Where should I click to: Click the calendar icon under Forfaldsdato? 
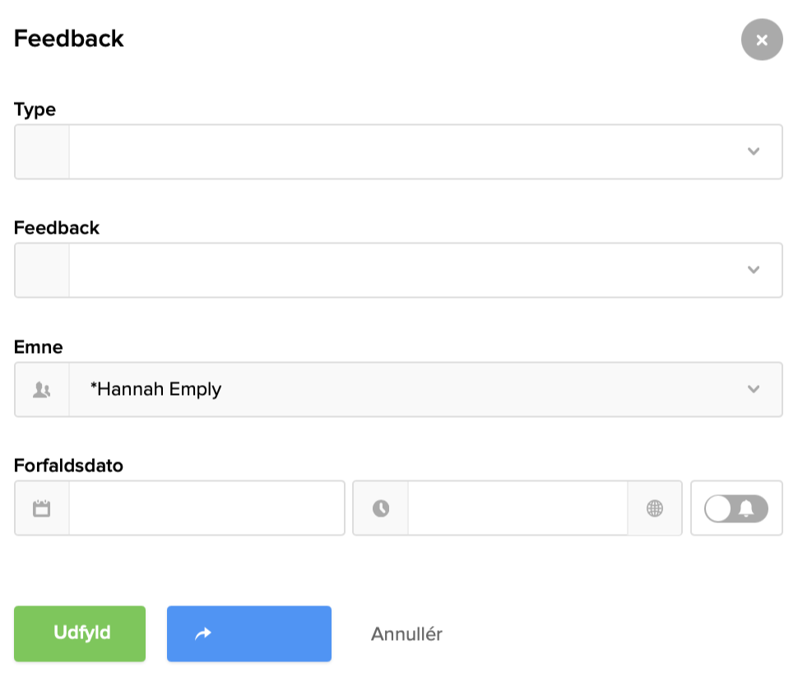(42, 508)
